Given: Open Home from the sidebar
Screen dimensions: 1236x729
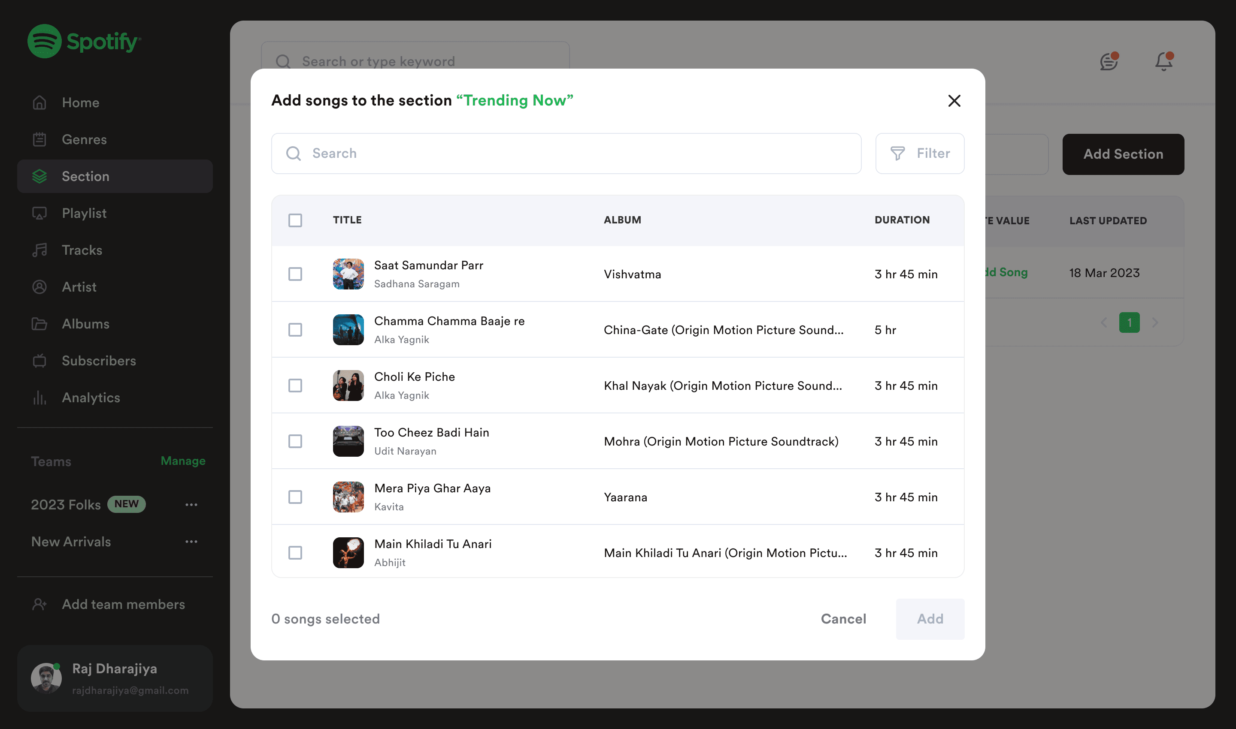Looking at the screenshot, I should 115,102.
